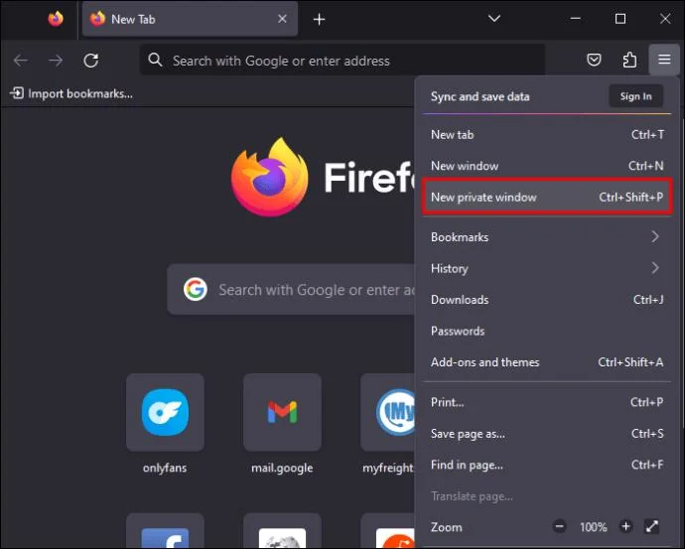Expand the History submenu
Viewport: 685px width, 549px height.
pyautogui.click(x=547, y=268)
